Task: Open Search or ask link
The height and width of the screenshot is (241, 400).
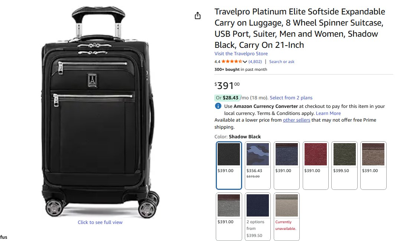Action: [x=282, y=62]
